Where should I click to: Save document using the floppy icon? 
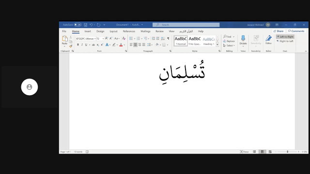tap(86, 25)
